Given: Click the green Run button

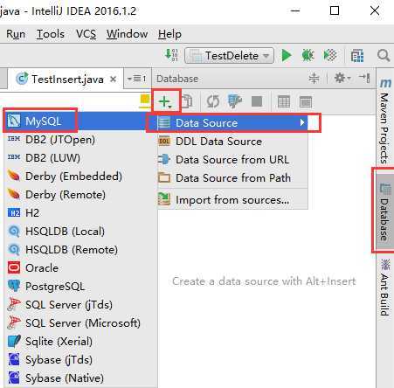Looking at the screenshot, I should [287, 55].
